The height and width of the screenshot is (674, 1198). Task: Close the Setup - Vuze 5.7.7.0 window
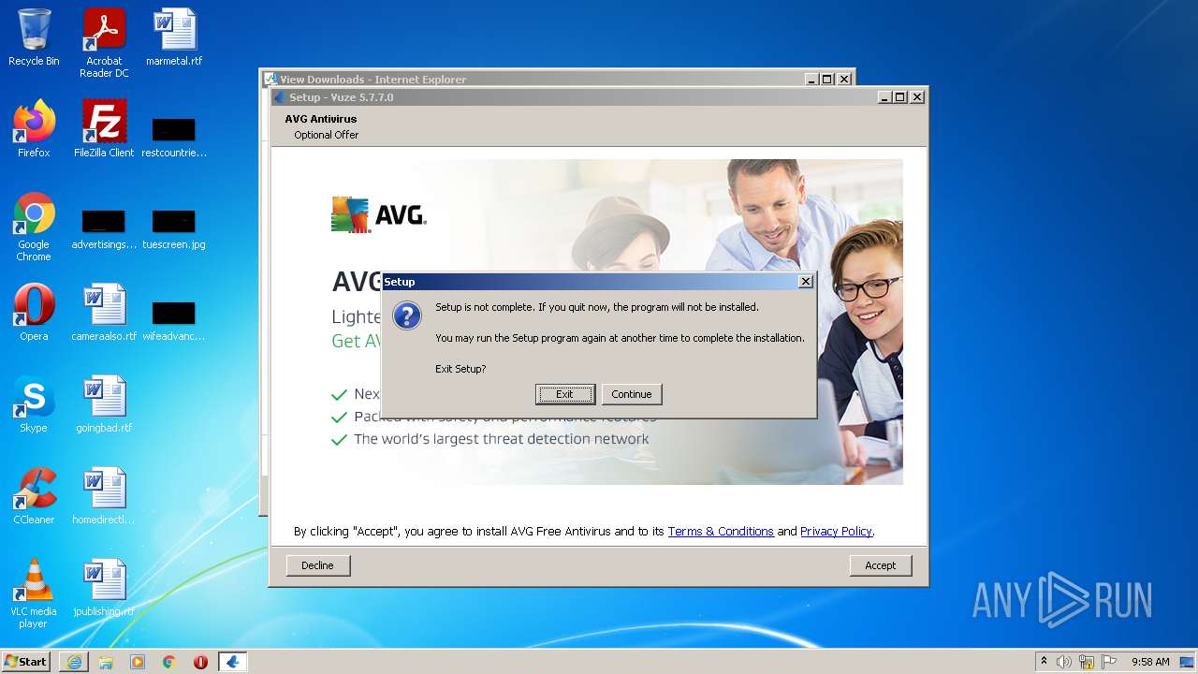917,97
